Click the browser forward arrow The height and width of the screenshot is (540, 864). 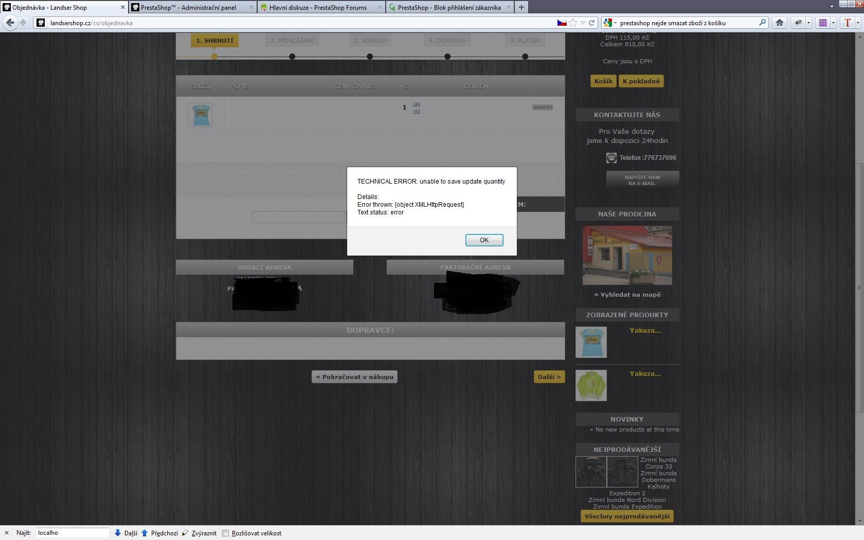pyautogui.click(x=23, y=23)
